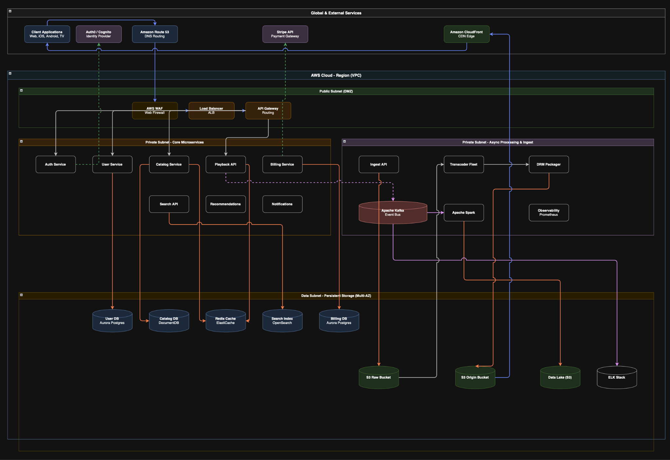Select the Redis Cache ElastiCache cylinder

(226, 321)
